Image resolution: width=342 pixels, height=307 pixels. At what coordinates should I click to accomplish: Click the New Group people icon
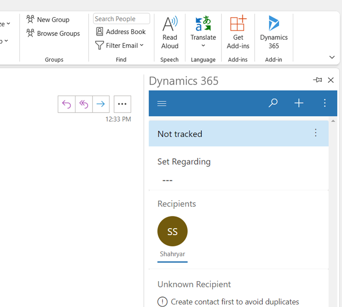[30, 19]
